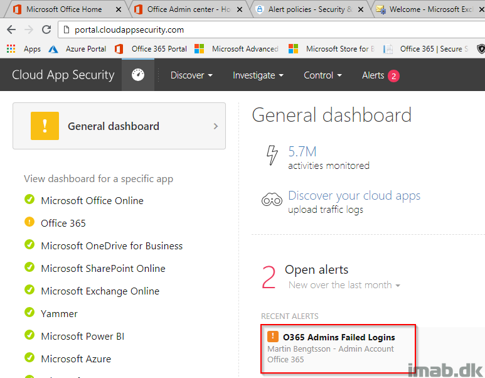Image resolution: width=485 pixels, height=378 pixels.
Task: Click the red alerts count badge
Action: tap(393, 76)
